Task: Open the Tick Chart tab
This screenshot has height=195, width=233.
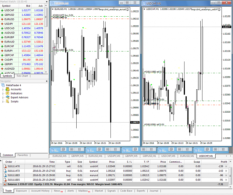Action: point(22,76)
